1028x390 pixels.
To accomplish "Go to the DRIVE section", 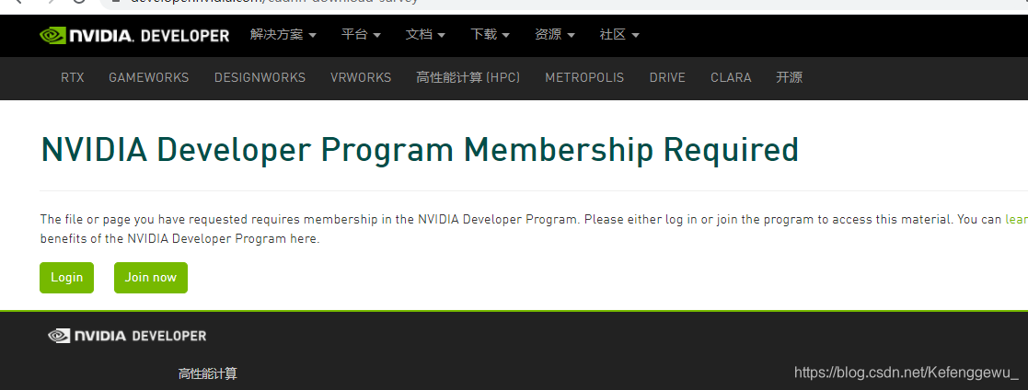I will 667,77.
